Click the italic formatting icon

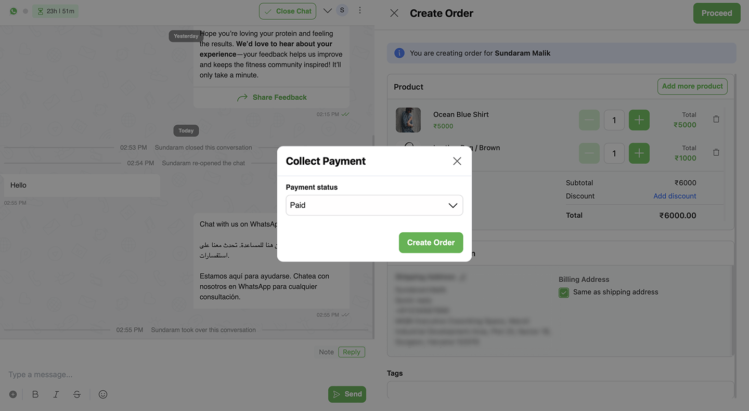(56, 394)
